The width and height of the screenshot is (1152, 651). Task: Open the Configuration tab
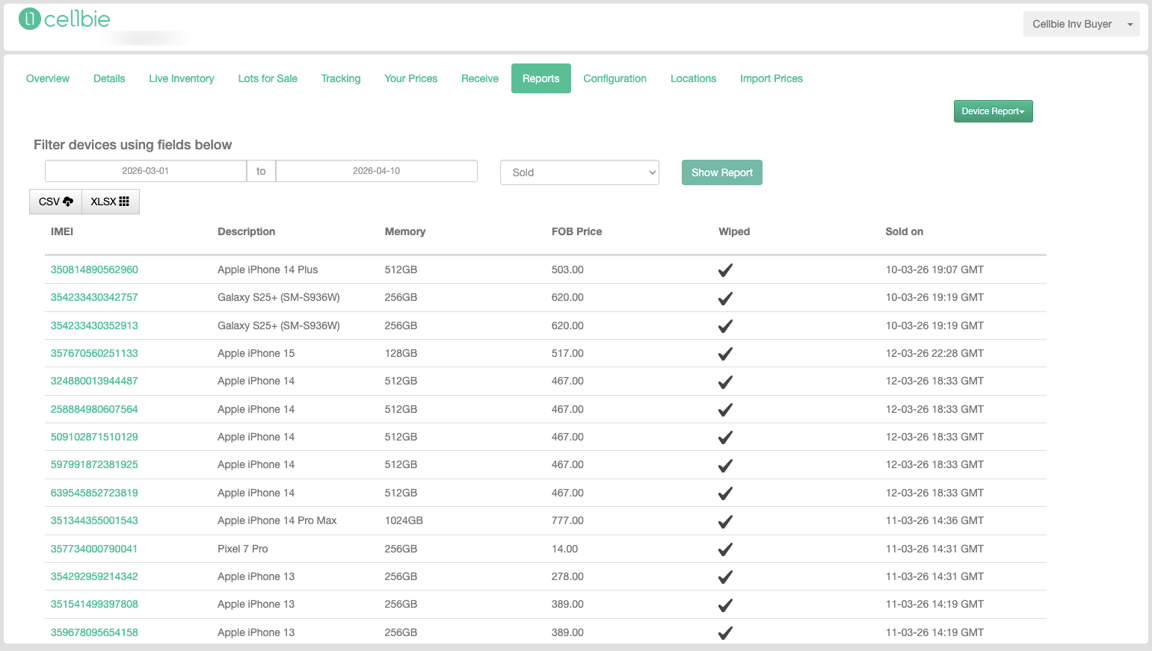pos(614,78)
